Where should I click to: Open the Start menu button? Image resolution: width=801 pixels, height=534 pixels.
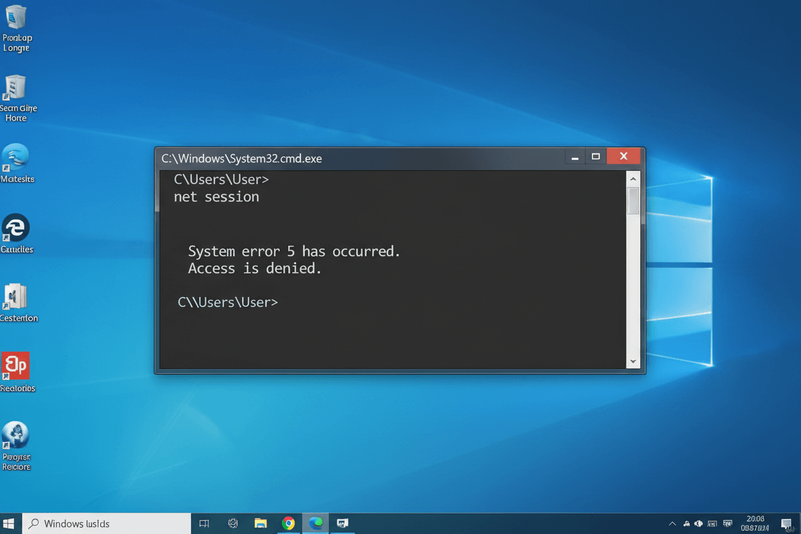8,523
